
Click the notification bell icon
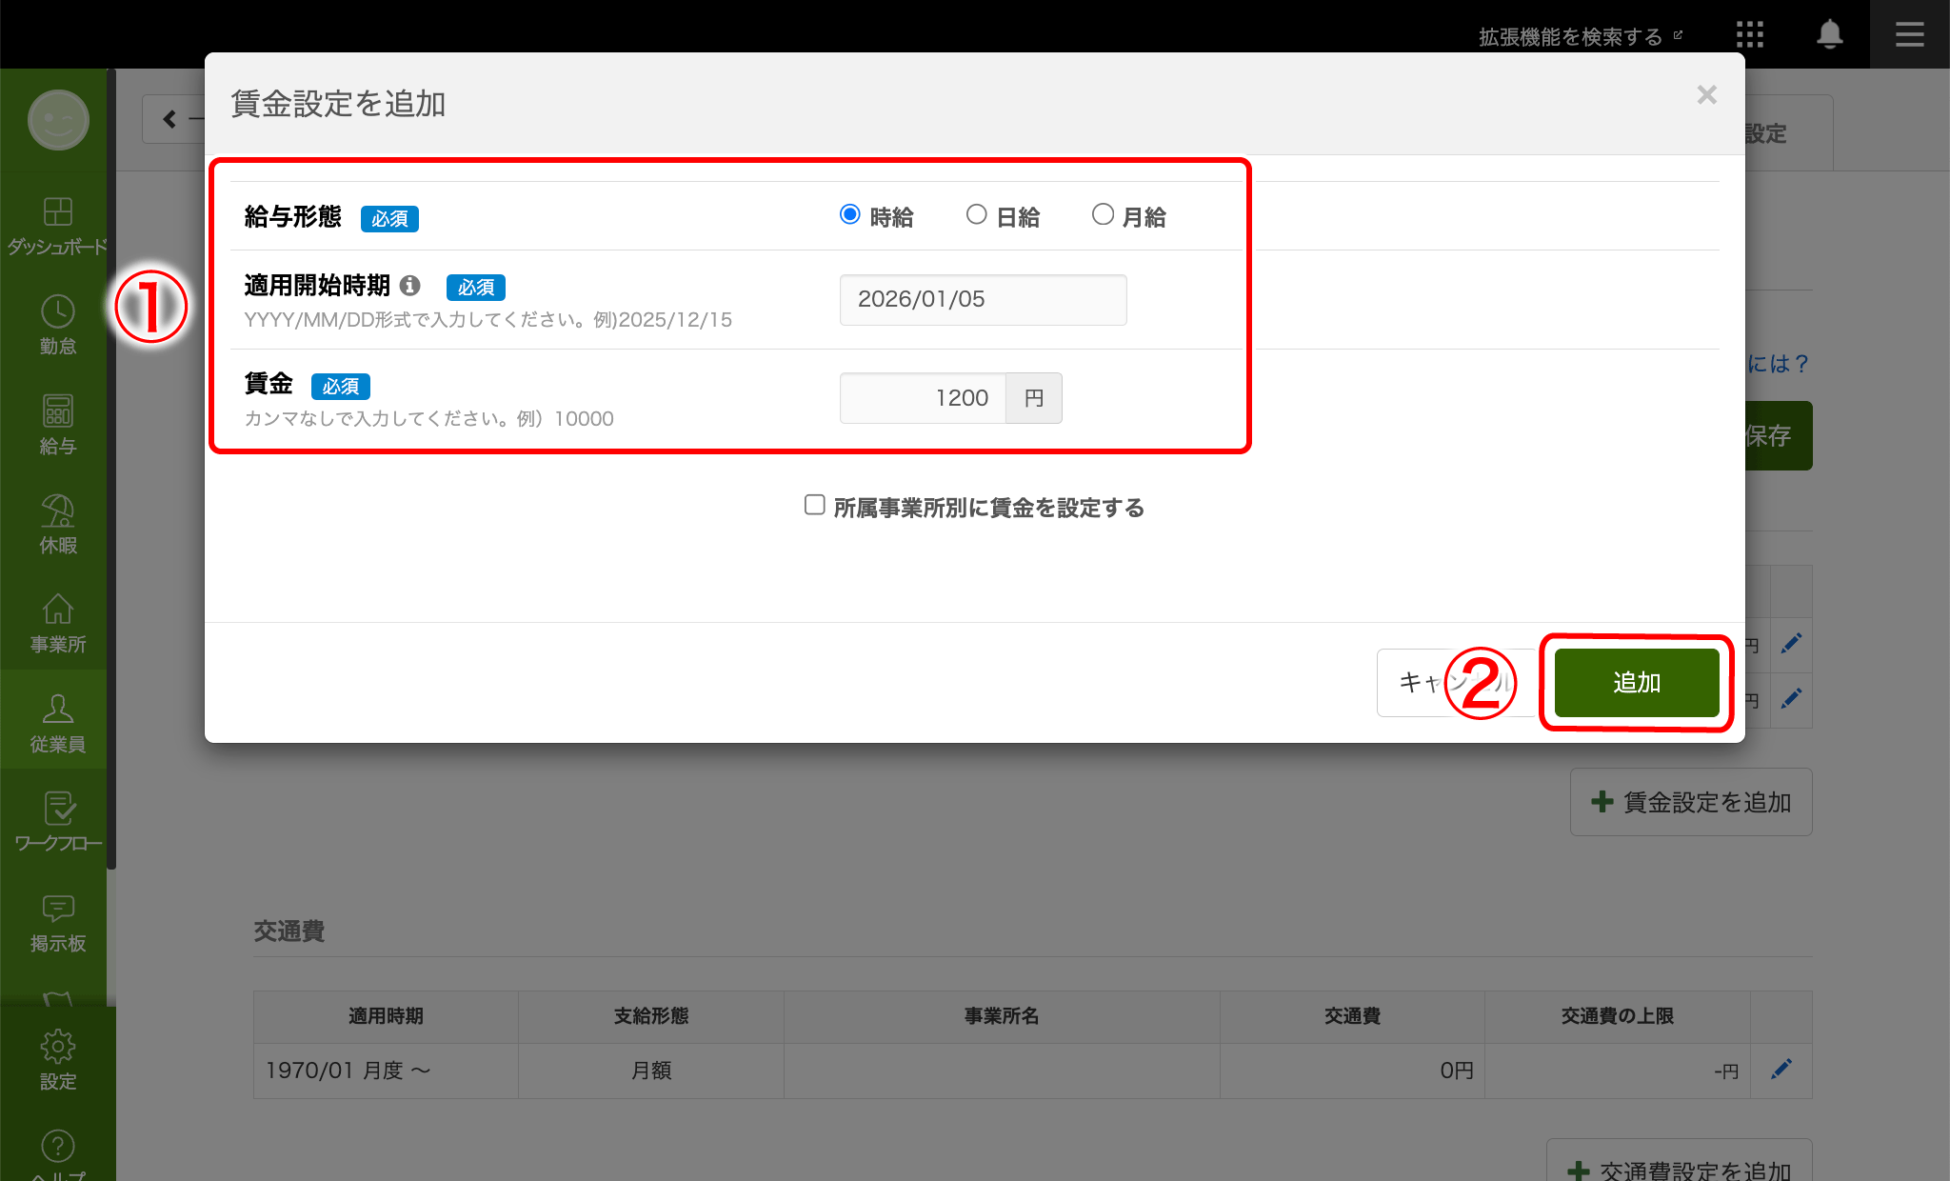(1829, 35)
